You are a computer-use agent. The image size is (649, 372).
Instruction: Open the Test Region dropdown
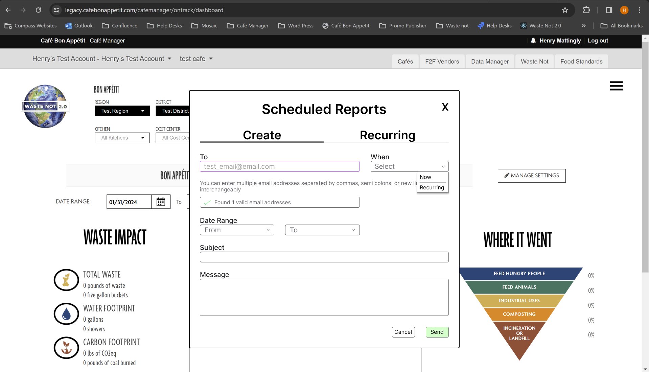click(122, 111)
